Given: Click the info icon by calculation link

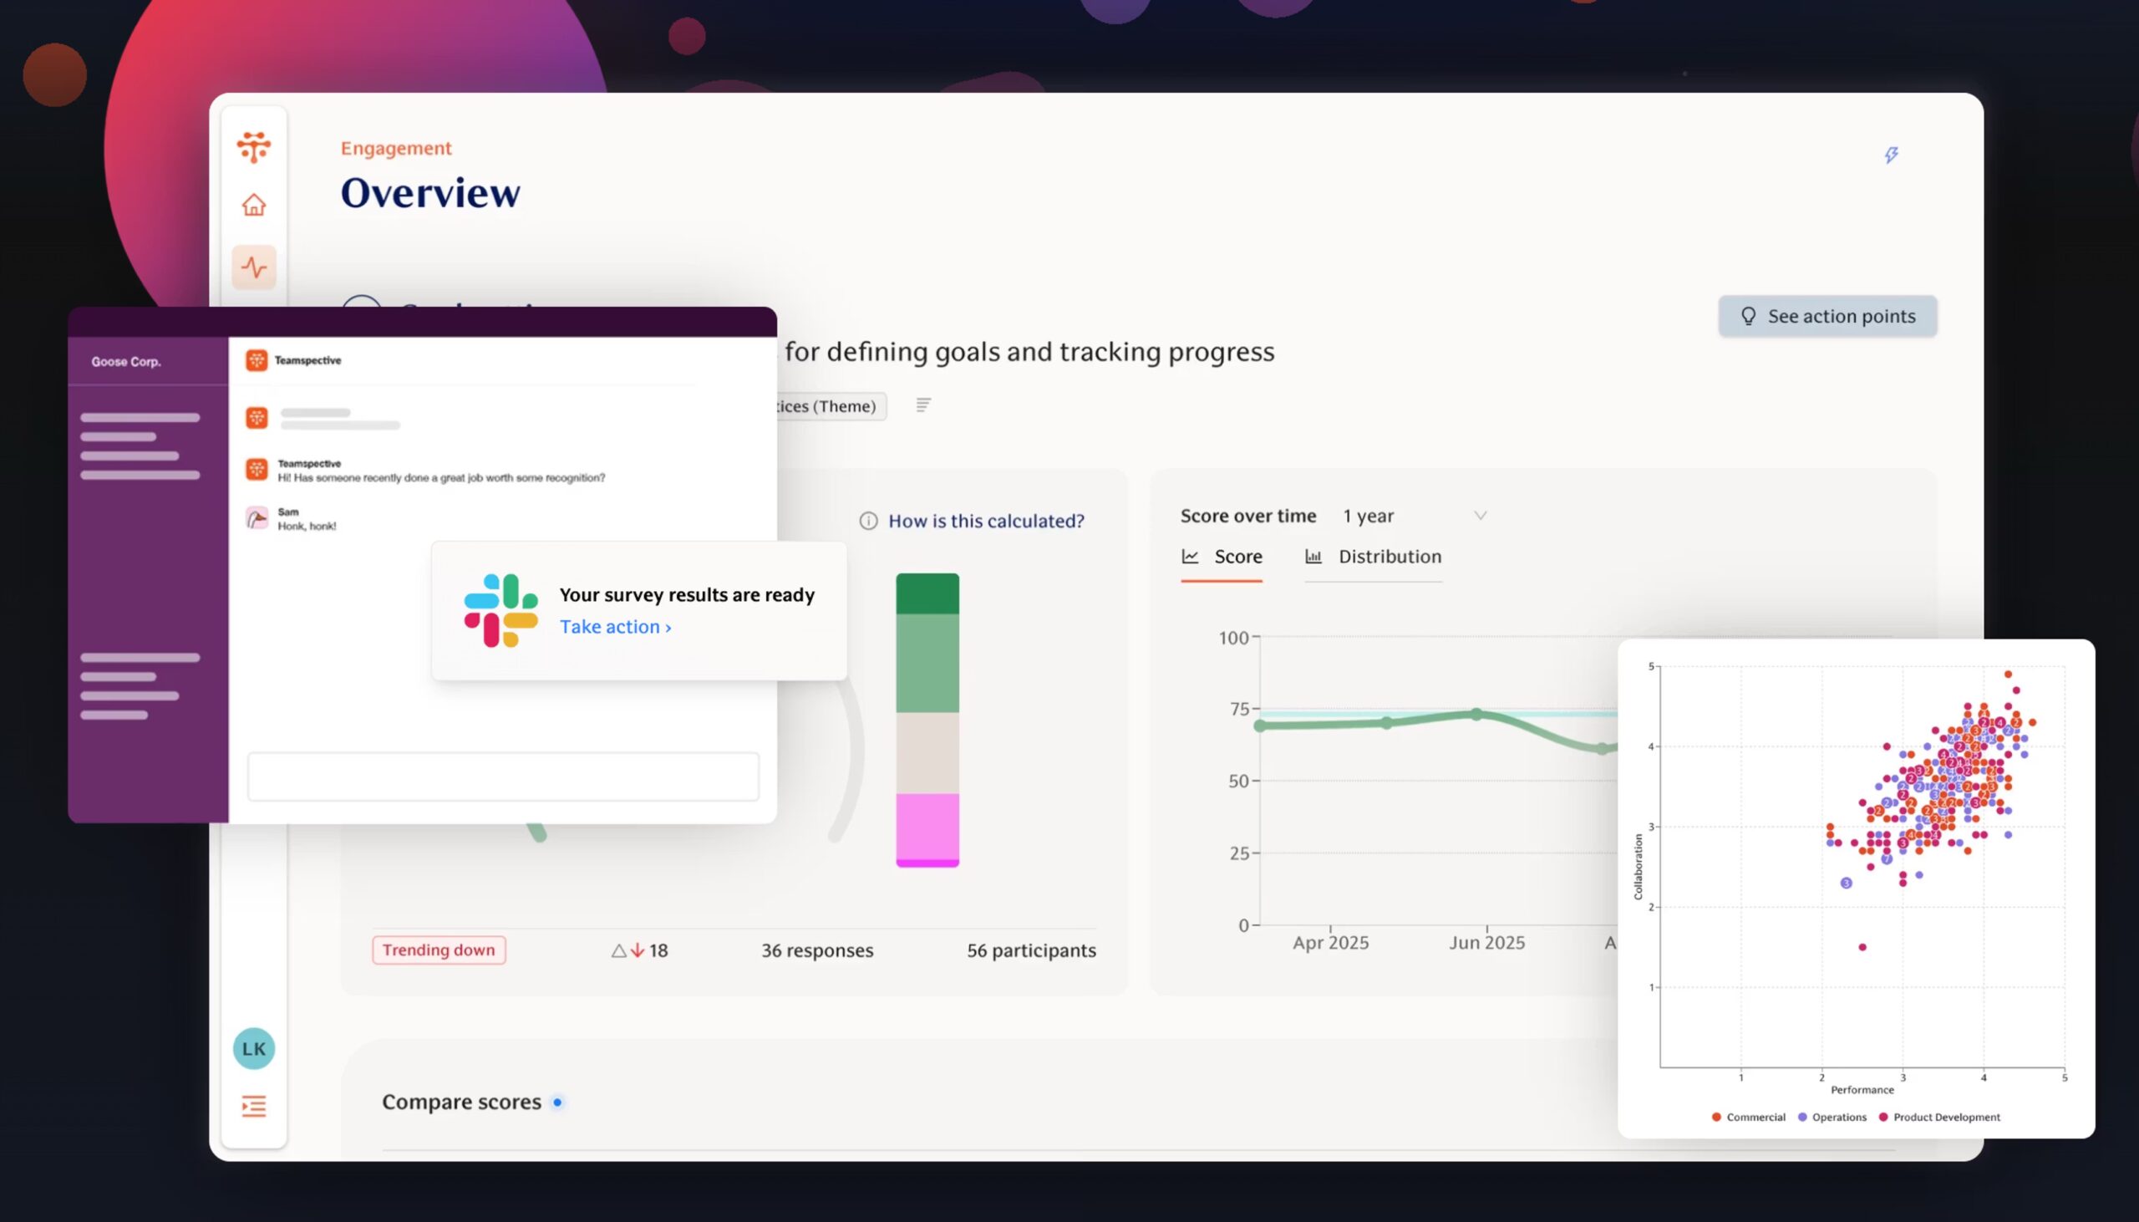Looking at the screenshot, I should coord(868,522).
